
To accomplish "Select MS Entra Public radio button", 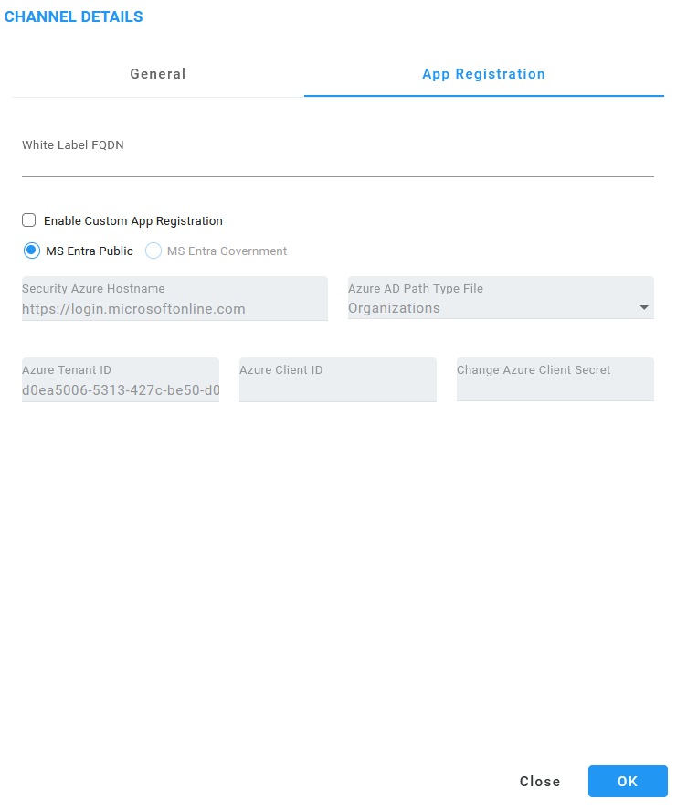I will (x=32, y=251).
